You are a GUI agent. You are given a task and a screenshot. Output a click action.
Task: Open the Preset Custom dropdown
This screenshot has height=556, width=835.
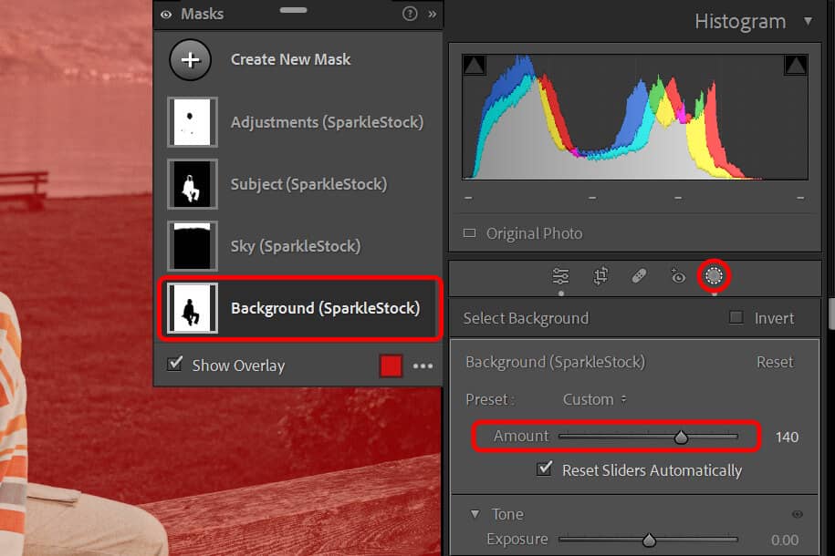[594, 399]
